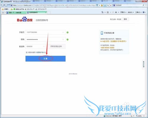Close the 注册百度帐号 tab
This screenshot has width=148, height=118.
(x=46, y=13)
